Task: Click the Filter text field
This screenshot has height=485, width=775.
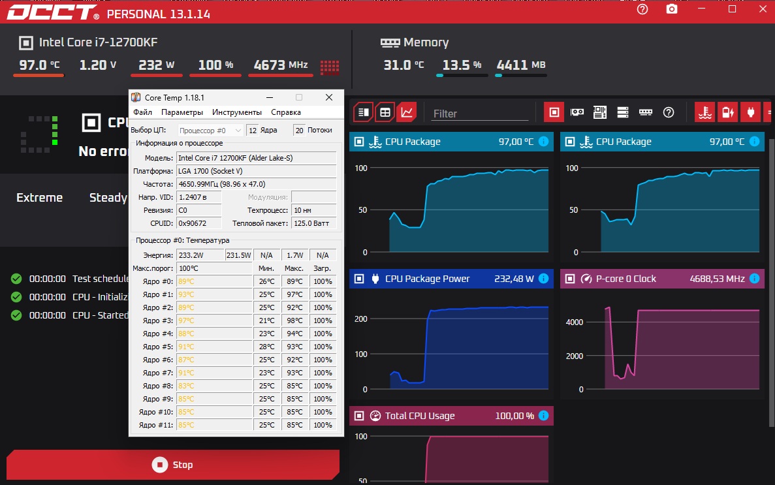Action: click(x=480, y=114)
